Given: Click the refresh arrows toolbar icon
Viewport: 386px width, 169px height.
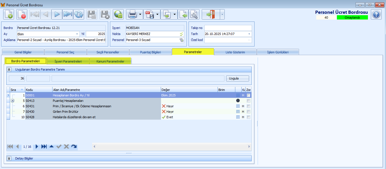Looking at the screenshot, I should 79,14.
